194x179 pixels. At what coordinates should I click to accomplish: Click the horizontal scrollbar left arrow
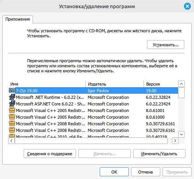(x=12, y=140)
